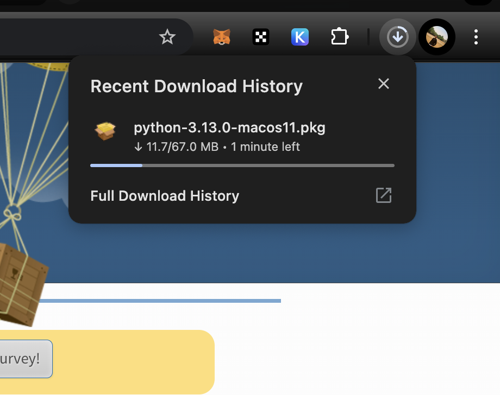Open the black-and-white checkered extension
The image size is (500, 395).
pos(261,37)
